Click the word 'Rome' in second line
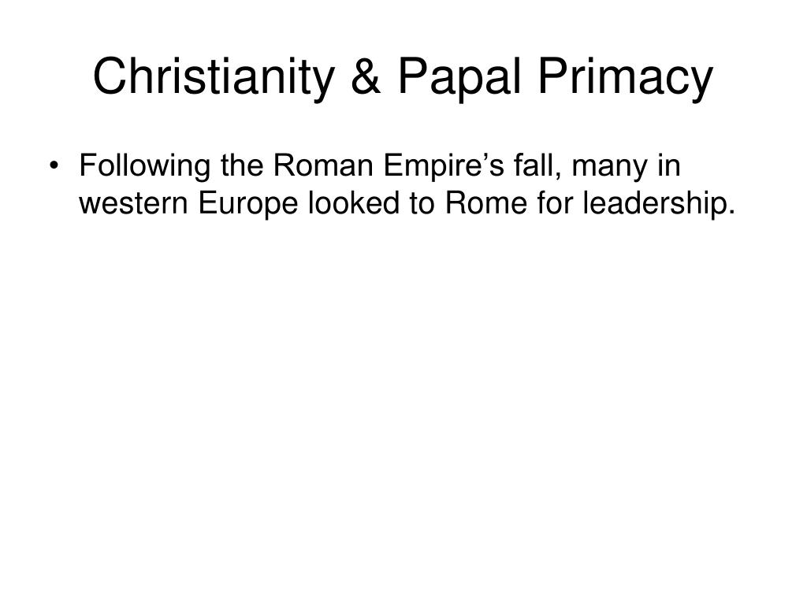807x605 pixels. (485, 202)
